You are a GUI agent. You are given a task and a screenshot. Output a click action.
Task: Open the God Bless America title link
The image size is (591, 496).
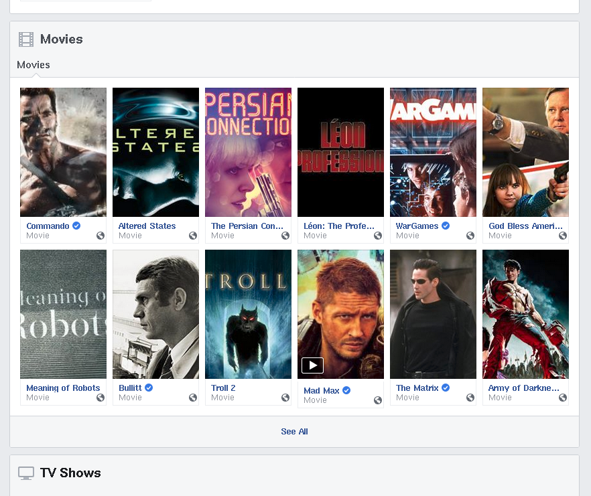(525, 226)
